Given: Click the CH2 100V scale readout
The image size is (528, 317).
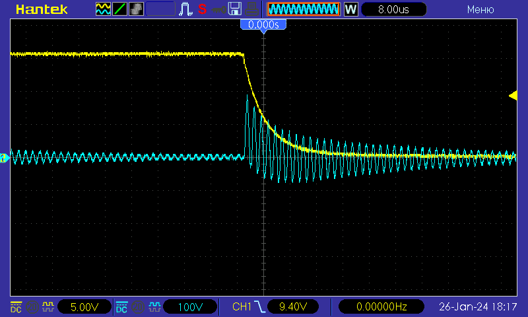Looking at the screenshot, I should 190,307.
